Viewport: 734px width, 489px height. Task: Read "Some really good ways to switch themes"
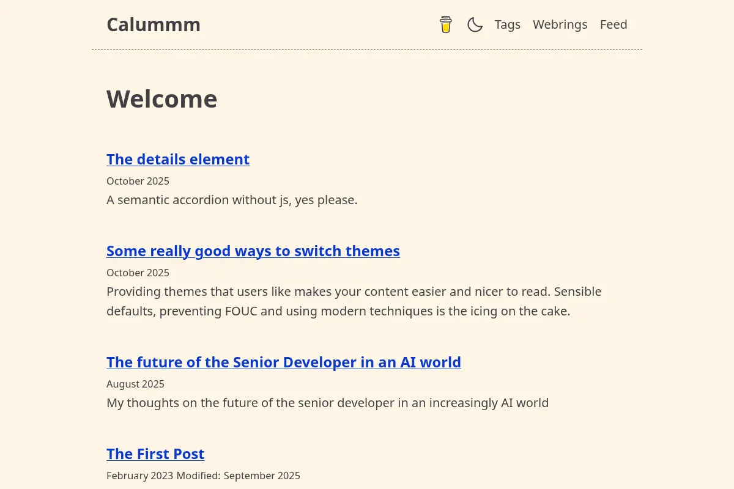[253, 251]
